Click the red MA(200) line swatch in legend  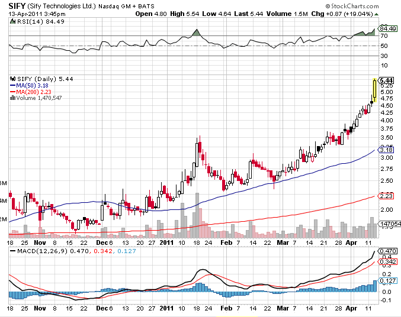coord(13,92)
